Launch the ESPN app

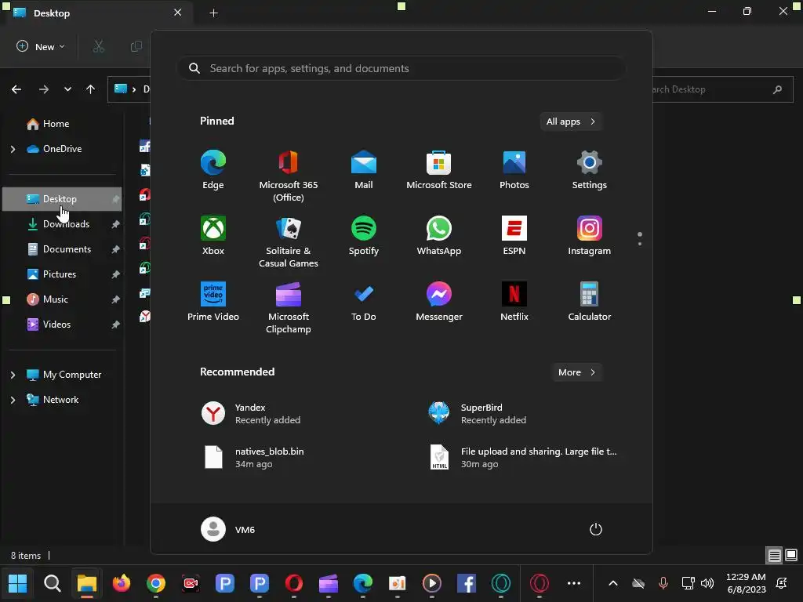point(514,236)
